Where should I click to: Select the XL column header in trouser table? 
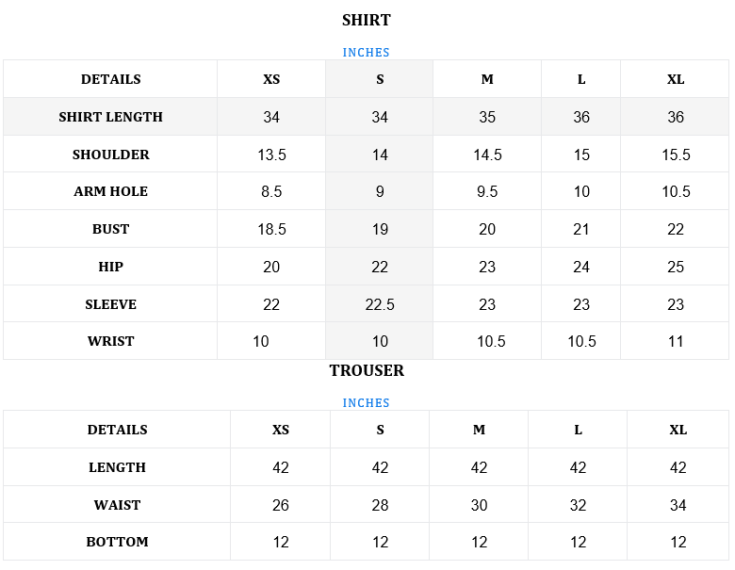point(678,430)
